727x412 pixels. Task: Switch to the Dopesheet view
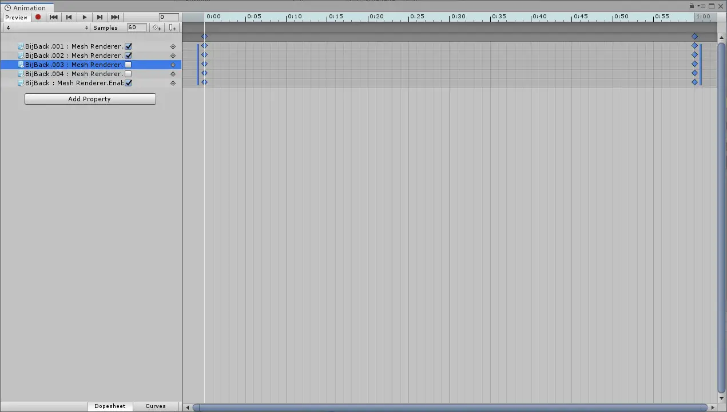(110, 406)
